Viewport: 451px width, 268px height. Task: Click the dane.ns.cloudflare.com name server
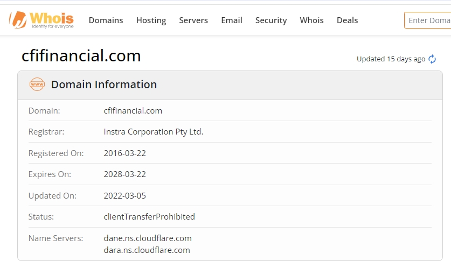pyautogui.click(x=148, y=238)
